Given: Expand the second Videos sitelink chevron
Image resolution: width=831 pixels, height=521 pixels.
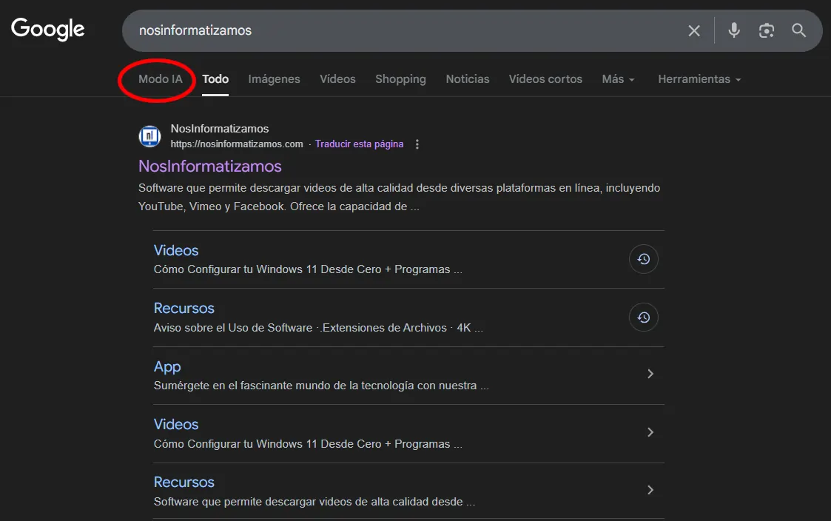Looking at the screenshot, I should coord(650,432).
